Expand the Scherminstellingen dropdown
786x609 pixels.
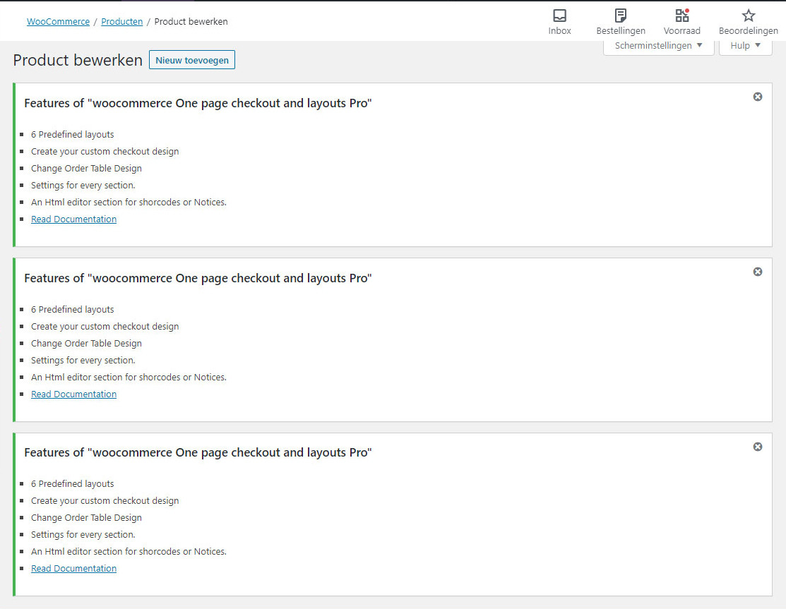coord(658,46)
